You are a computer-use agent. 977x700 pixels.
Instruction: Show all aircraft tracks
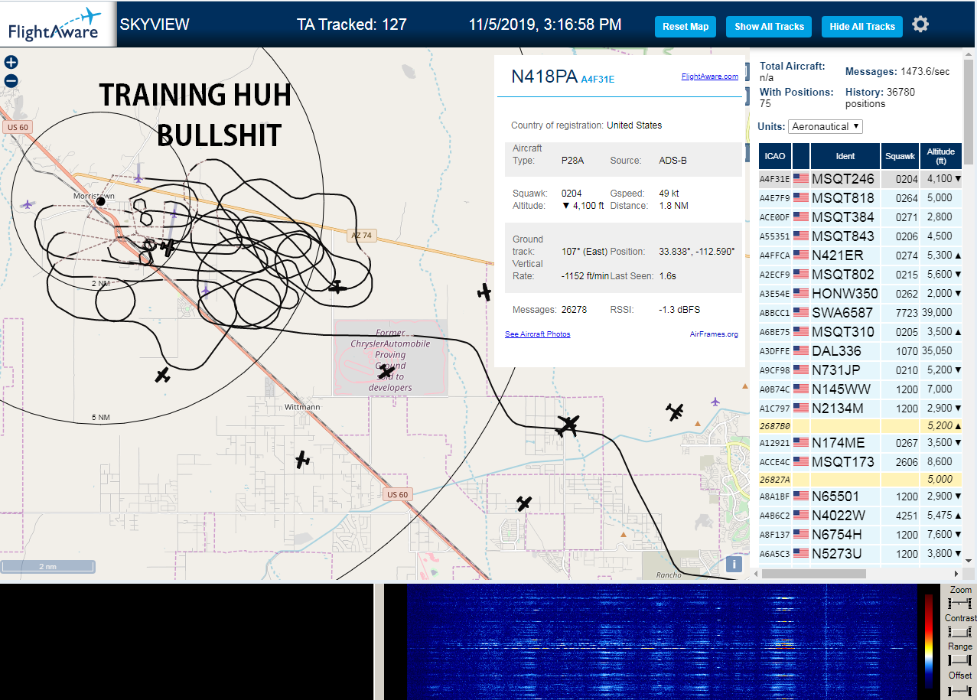769,26
